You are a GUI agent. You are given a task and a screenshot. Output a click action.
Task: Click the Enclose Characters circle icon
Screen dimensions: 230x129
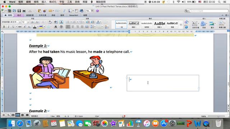tap(61, 27)
